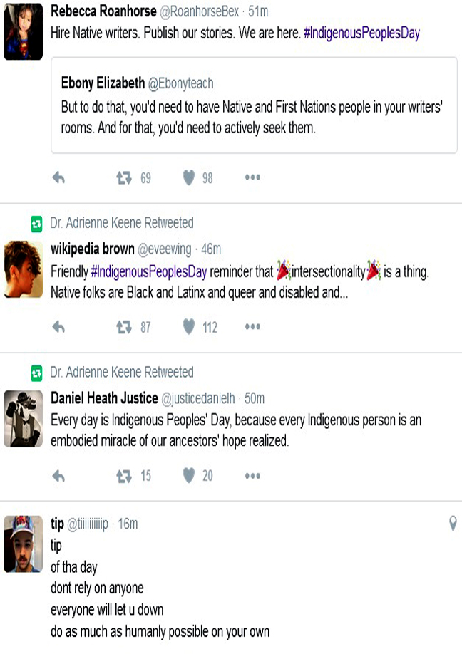462x654 pixels.
Task: Reply to wikipedia brown's tweet
Action: pyautogui.click(x=58, y=327)
